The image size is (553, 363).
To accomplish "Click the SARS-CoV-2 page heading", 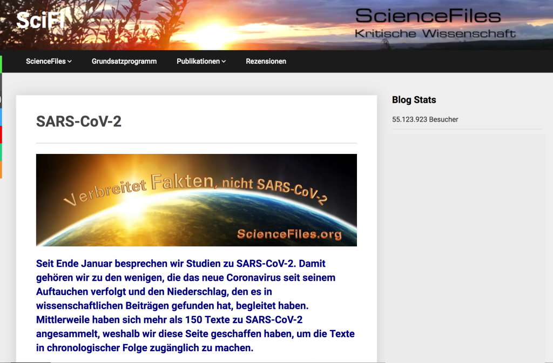I will (79, 122).
